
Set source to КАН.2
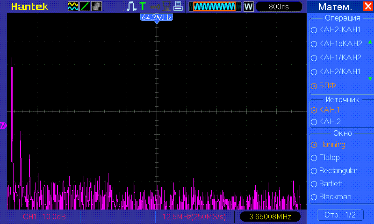coord(330,121)
